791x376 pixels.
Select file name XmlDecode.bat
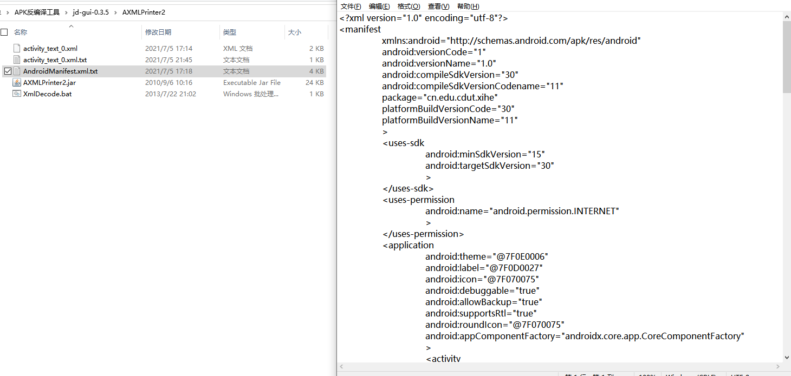pyautogui.click(x=48, y=94)
